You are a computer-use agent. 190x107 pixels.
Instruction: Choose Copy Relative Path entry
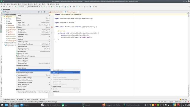coord(33,25)
